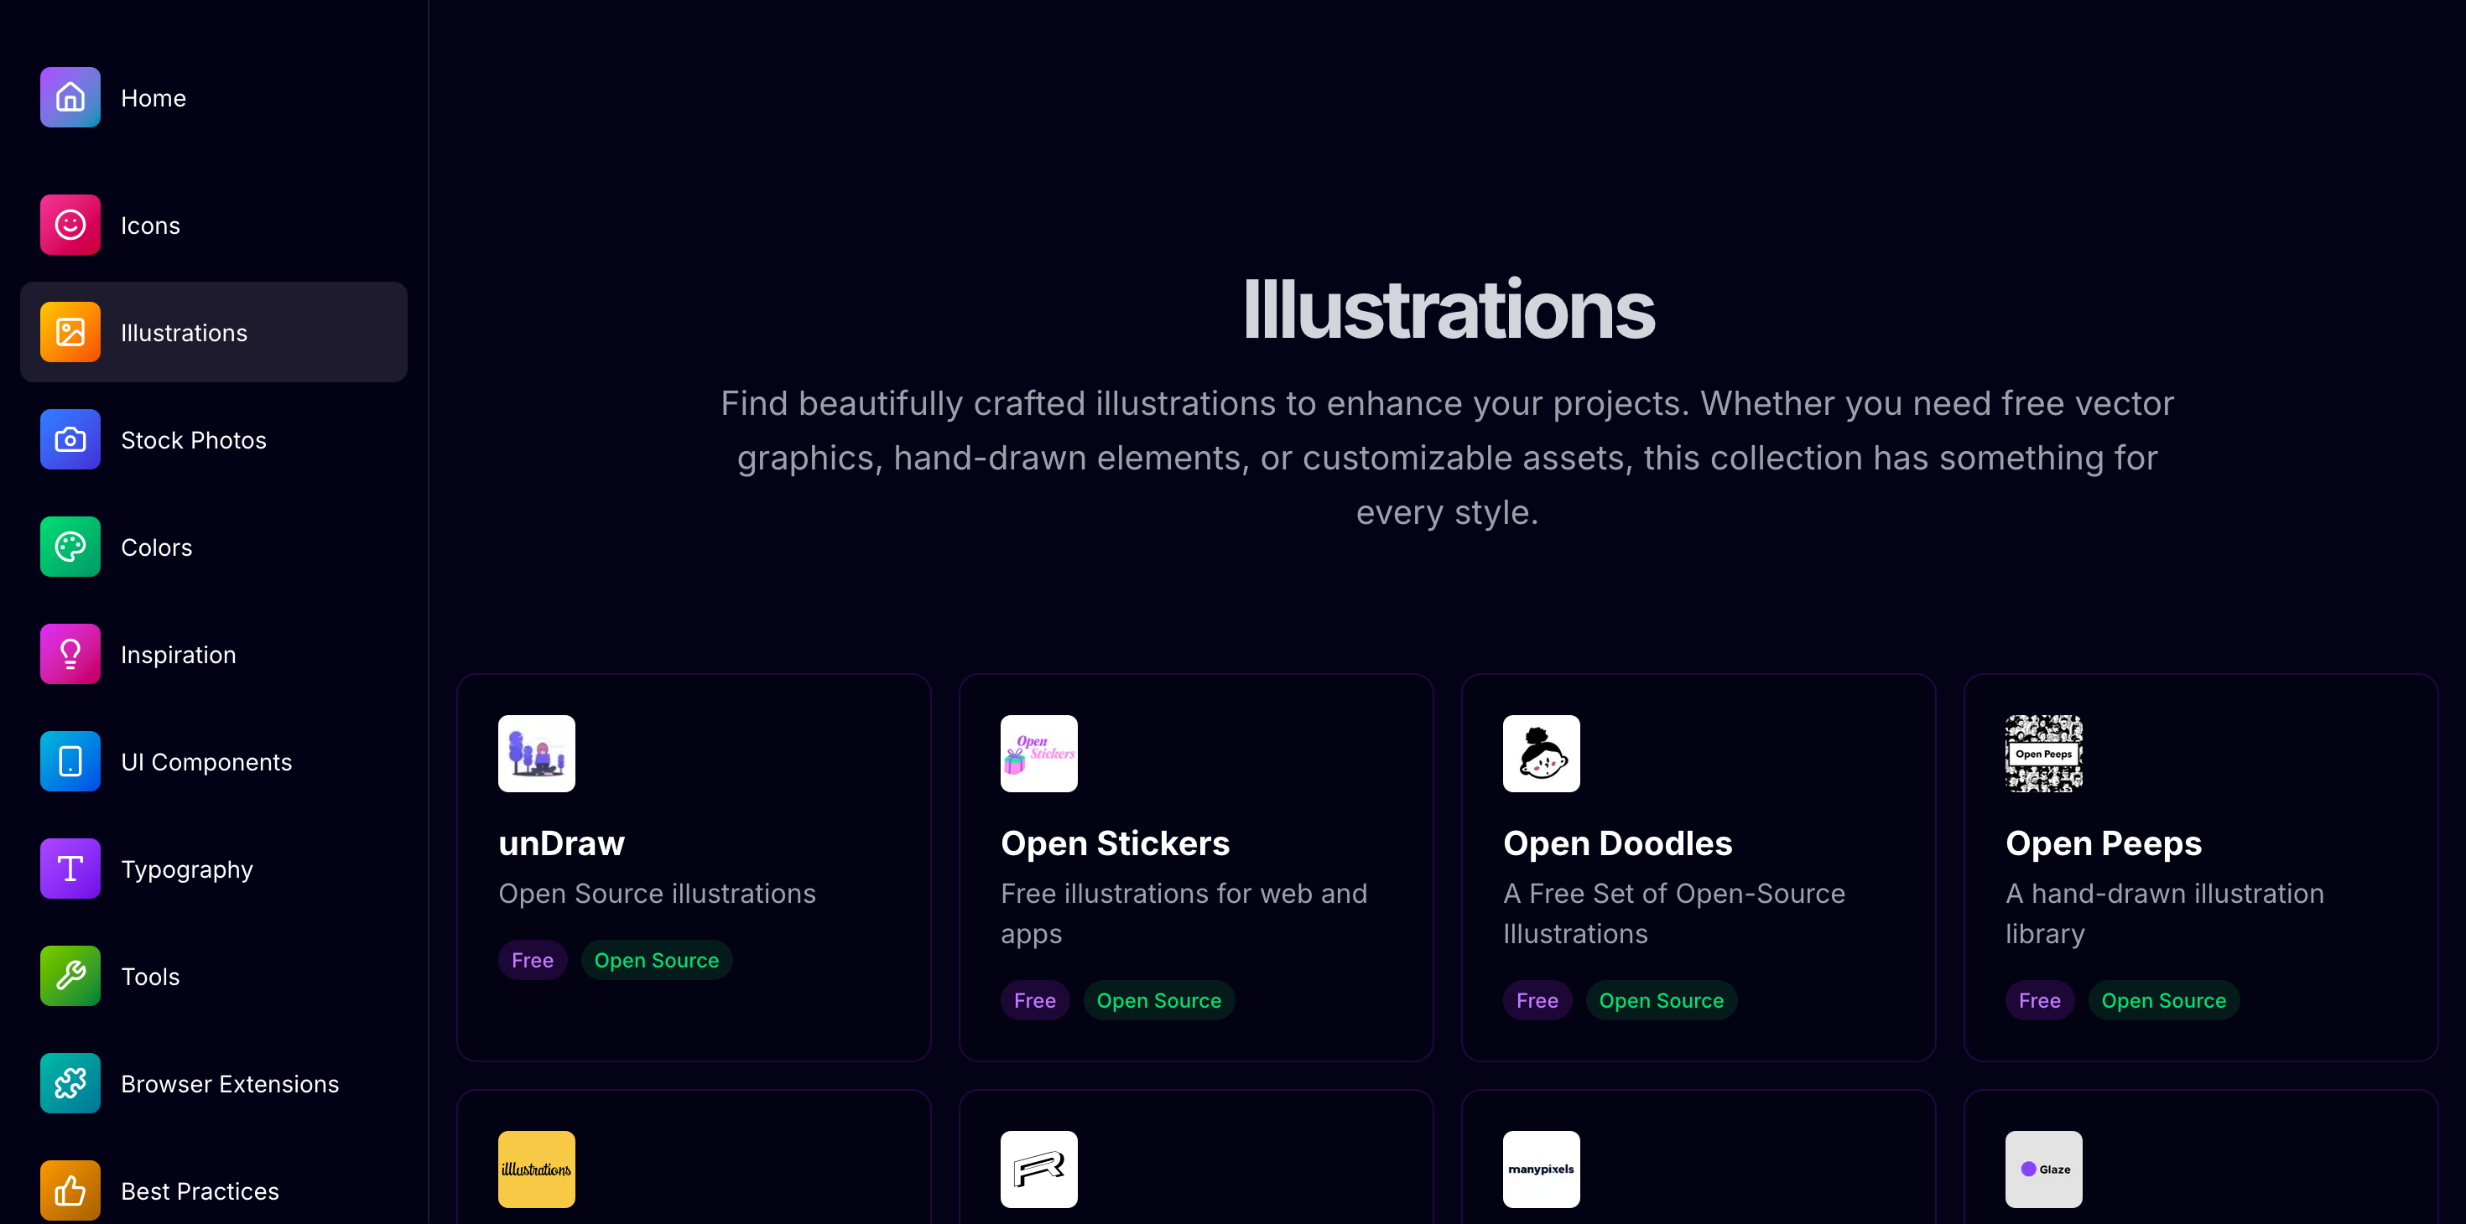Open Tools sidebar label
The image size is (2466, 1224).
[150, 975]
